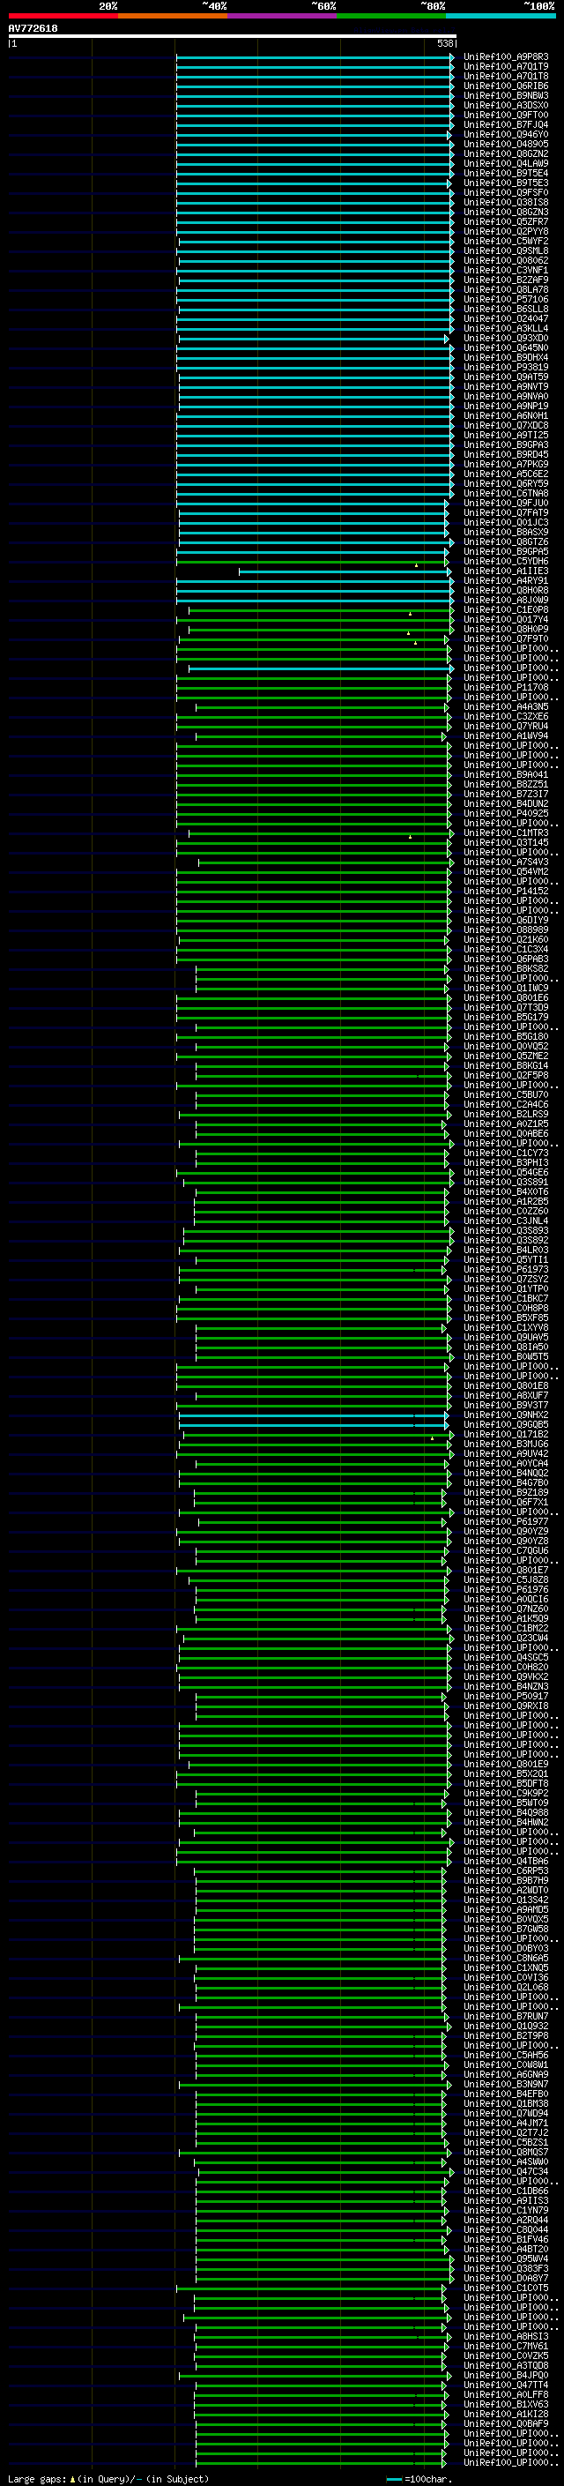
Task: Click the orange ~40% identity color segment
Action: point(173,16)
